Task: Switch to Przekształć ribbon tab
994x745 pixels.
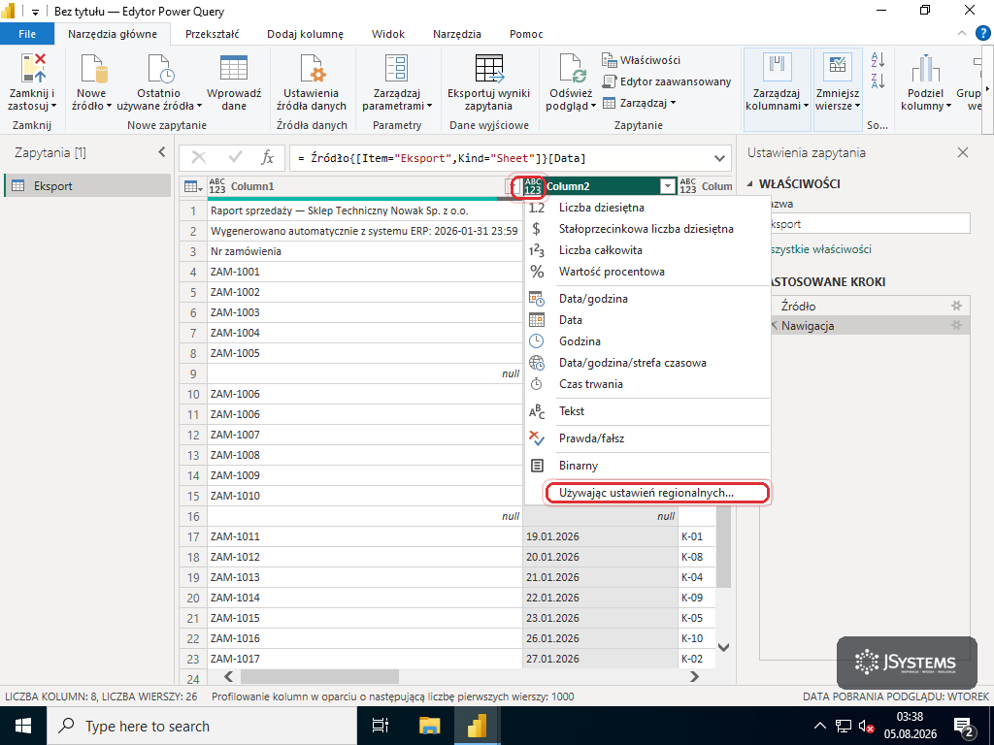Action: click(x=212, y=34)
